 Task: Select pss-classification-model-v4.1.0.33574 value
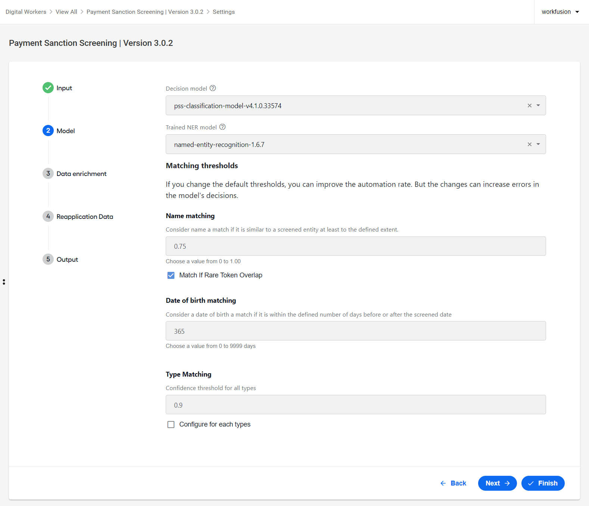pos(228,106)
